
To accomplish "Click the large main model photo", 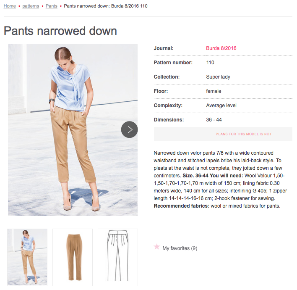I will tap(73, 130).
